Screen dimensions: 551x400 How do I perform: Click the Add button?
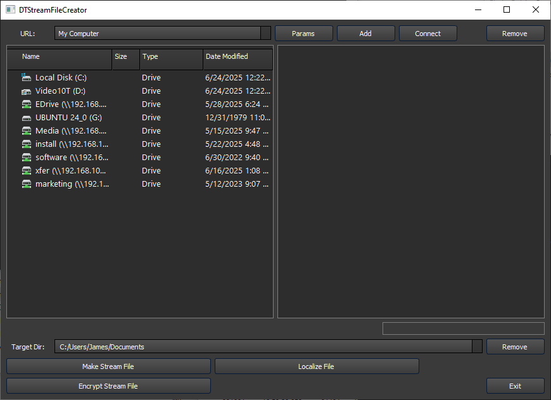click(366, 34)
